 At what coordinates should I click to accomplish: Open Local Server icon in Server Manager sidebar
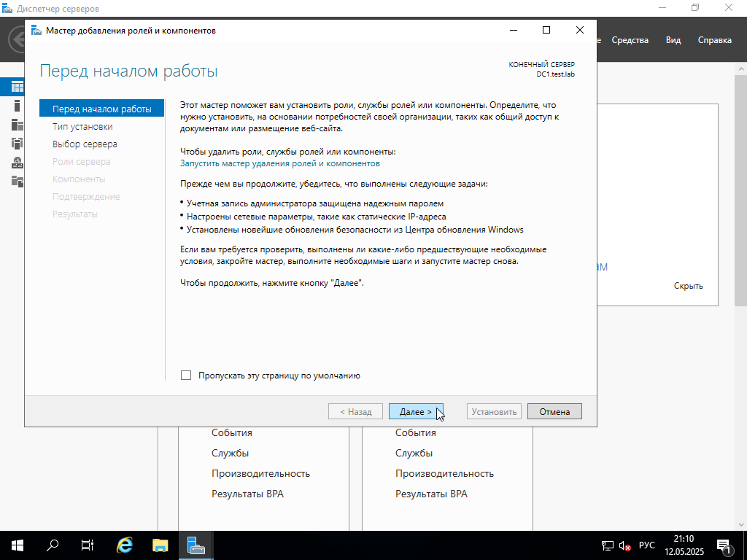[18, 106]
